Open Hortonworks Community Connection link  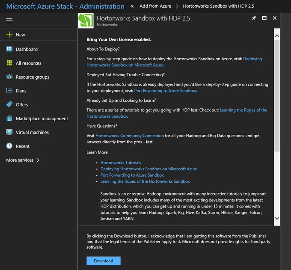[130, 136]
